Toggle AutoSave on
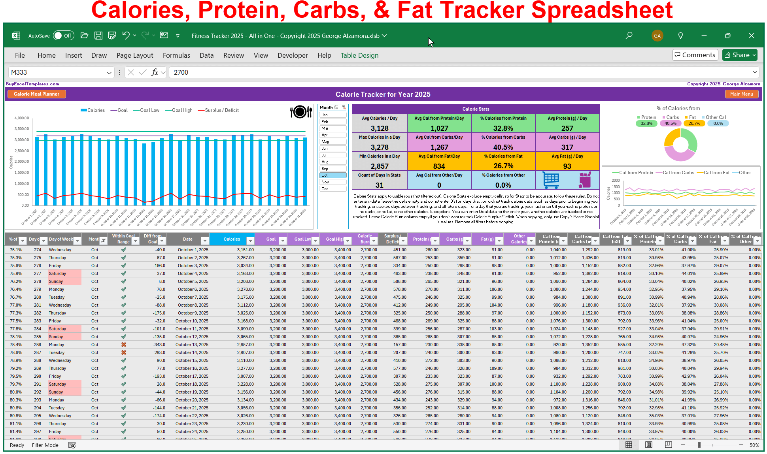Viewport: 767px width, 454px height. coord(63,35)
